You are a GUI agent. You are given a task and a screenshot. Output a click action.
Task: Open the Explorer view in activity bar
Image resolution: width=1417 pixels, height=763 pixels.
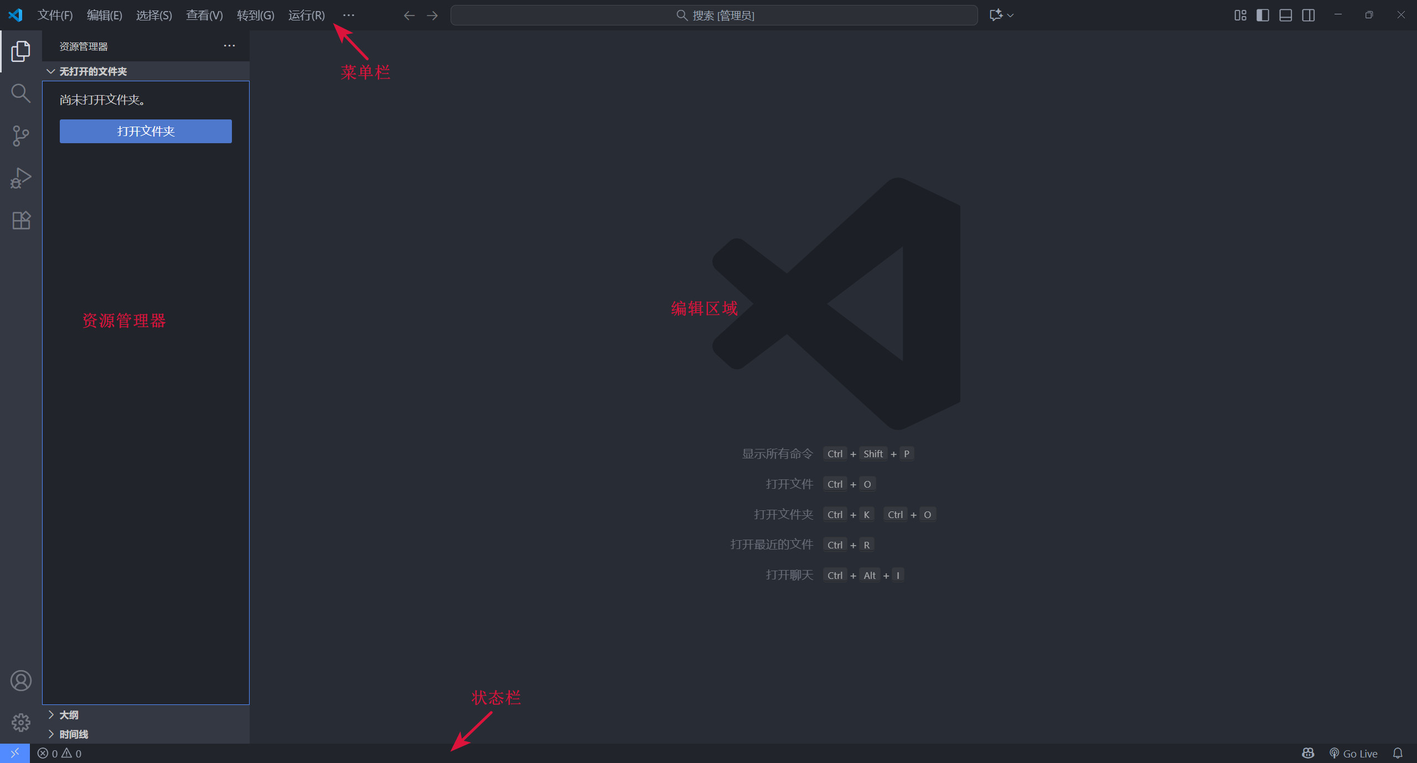click(20, 51)
